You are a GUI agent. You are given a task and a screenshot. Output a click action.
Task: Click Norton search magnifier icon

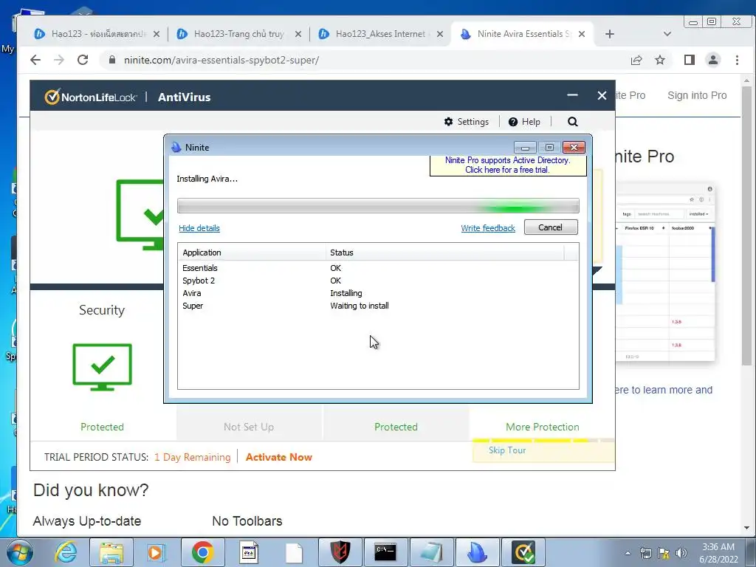[572, 122]
